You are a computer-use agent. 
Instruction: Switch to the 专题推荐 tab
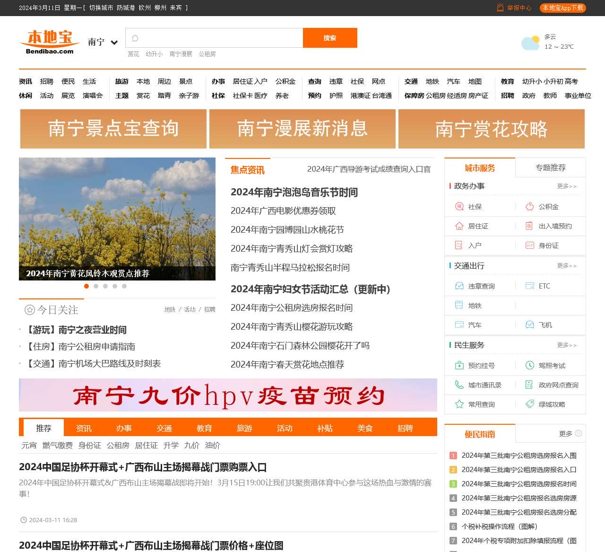pyautogui.click(x=550, y=168)
